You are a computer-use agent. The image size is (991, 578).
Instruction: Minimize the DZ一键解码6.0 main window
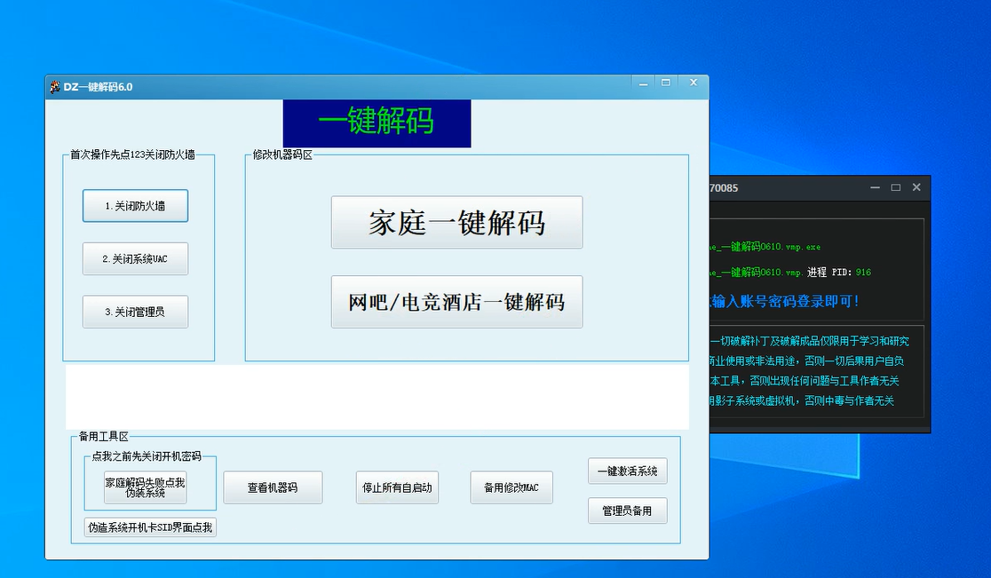pyautogui.click(x=643, y=82)
